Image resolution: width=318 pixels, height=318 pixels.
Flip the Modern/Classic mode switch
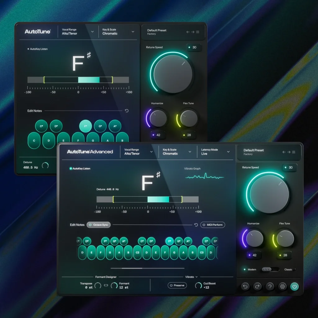(x=270, y=270)
